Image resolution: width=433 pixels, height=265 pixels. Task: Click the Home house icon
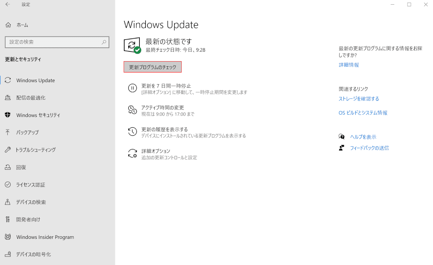8,25
